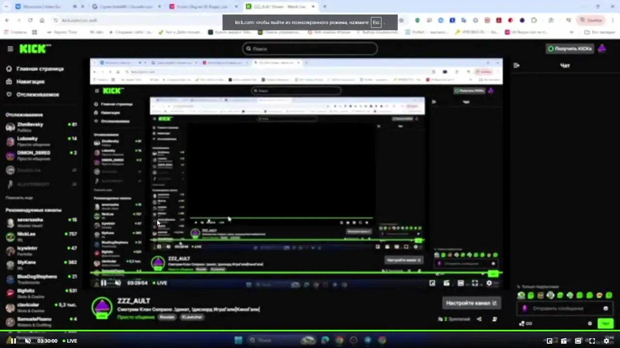Open the purple profile avatar menu
This screenshot has width=620, height=348.
point(602,49)
